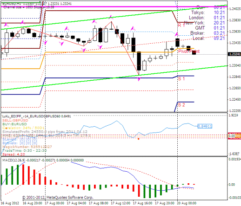This screenshot has width=241, height=206.
Task: Click the 1.23630 price axis value
Action: click(x=235, y=32)
